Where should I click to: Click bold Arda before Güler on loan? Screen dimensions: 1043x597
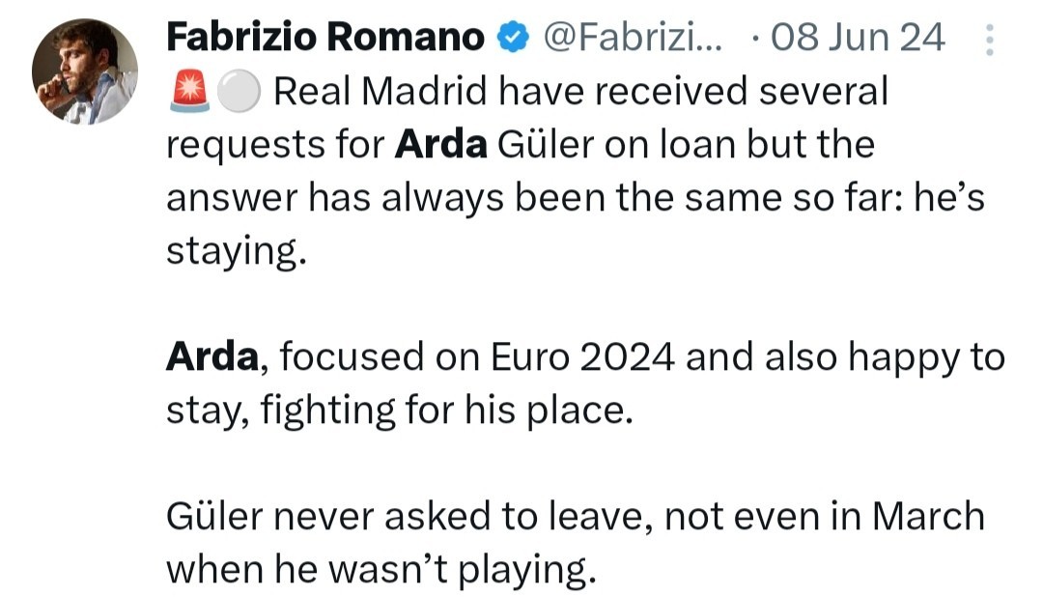click(x=441, y=145)
